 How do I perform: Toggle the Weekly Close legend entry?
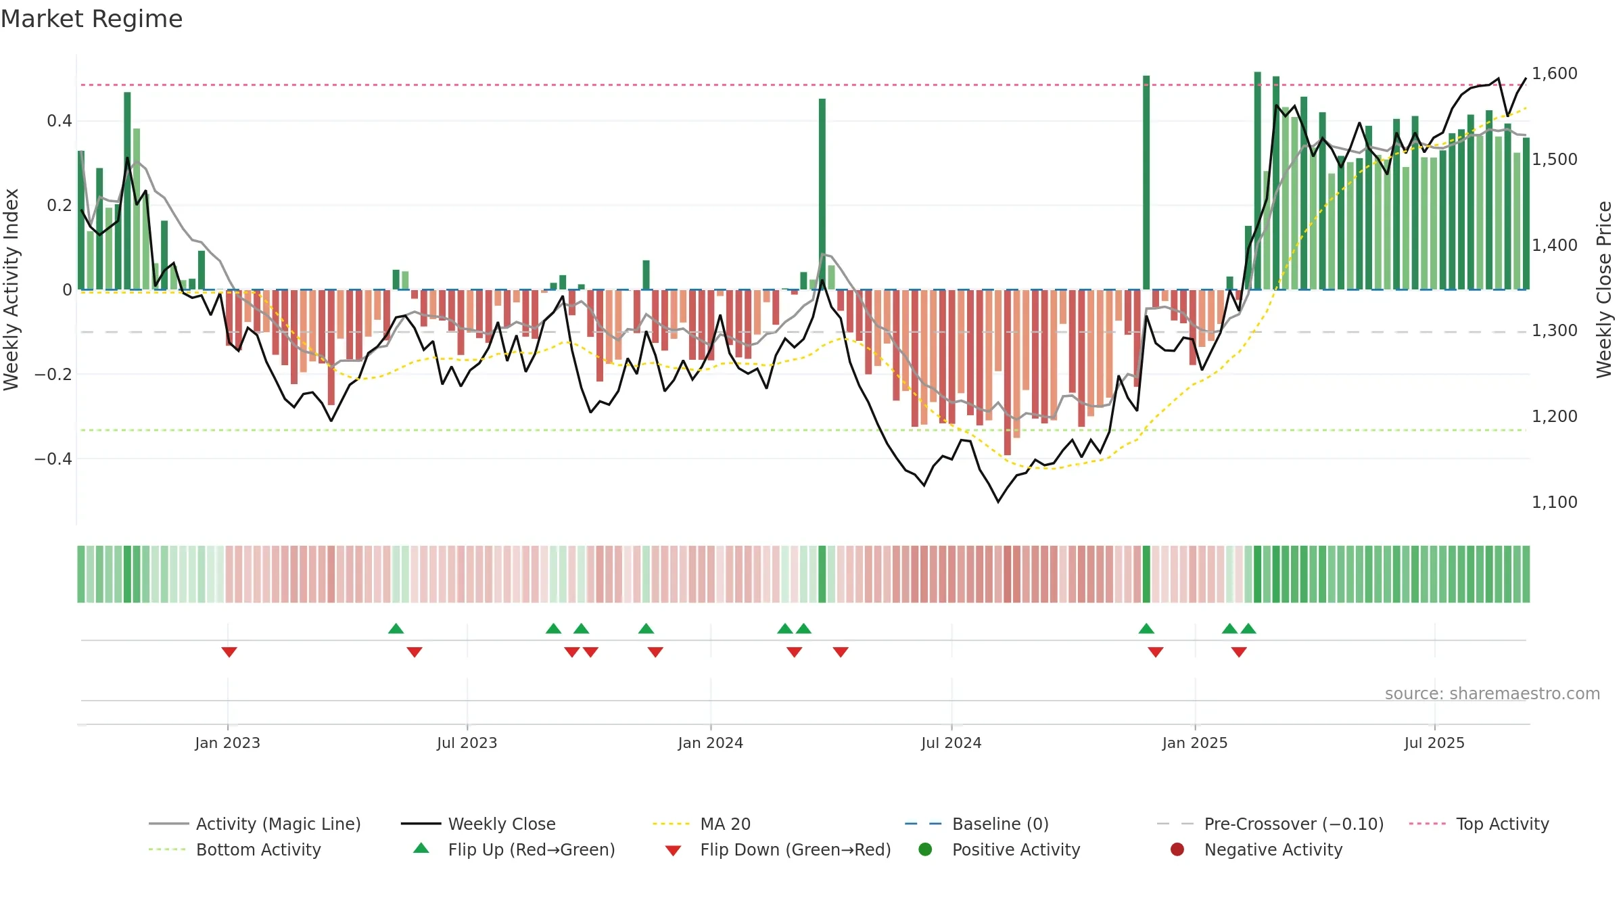[x=478, y=824]
